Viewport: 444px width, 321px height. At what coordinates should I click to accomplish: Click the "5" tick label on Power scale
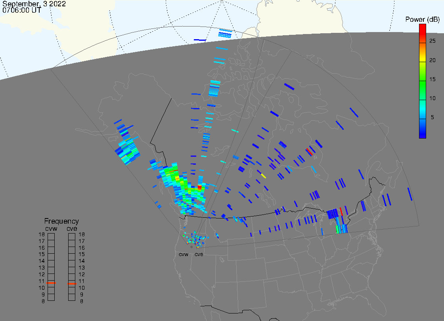(x=433, y=118)
